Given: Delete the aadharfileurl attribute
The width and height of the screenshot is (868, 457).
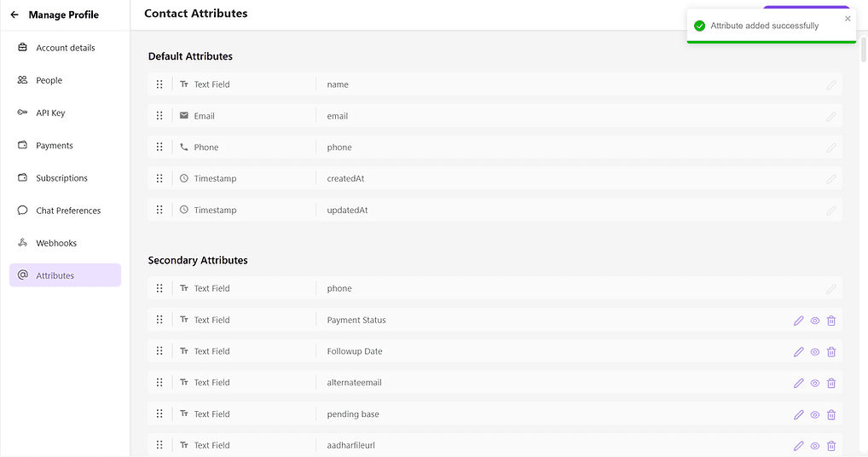Looking at the screenshot, I should [x=831, y=446].
